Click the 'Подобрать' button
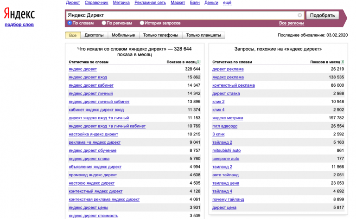Screen dimensions: 356x219 323,15
